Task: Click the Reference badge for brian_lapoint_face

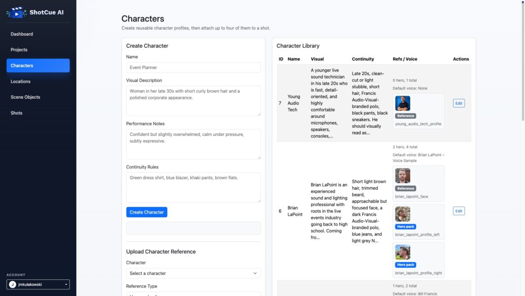Action: 405,188
